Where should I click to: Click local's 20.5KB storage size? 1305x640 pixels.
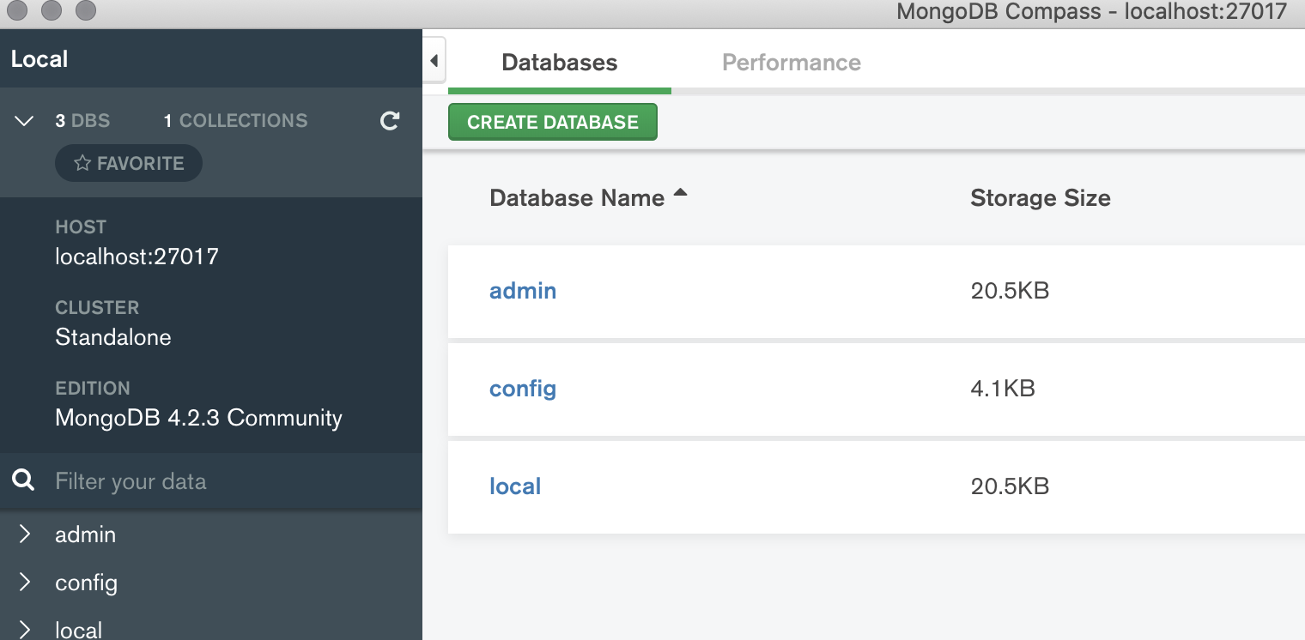(x=1010, y=486)
